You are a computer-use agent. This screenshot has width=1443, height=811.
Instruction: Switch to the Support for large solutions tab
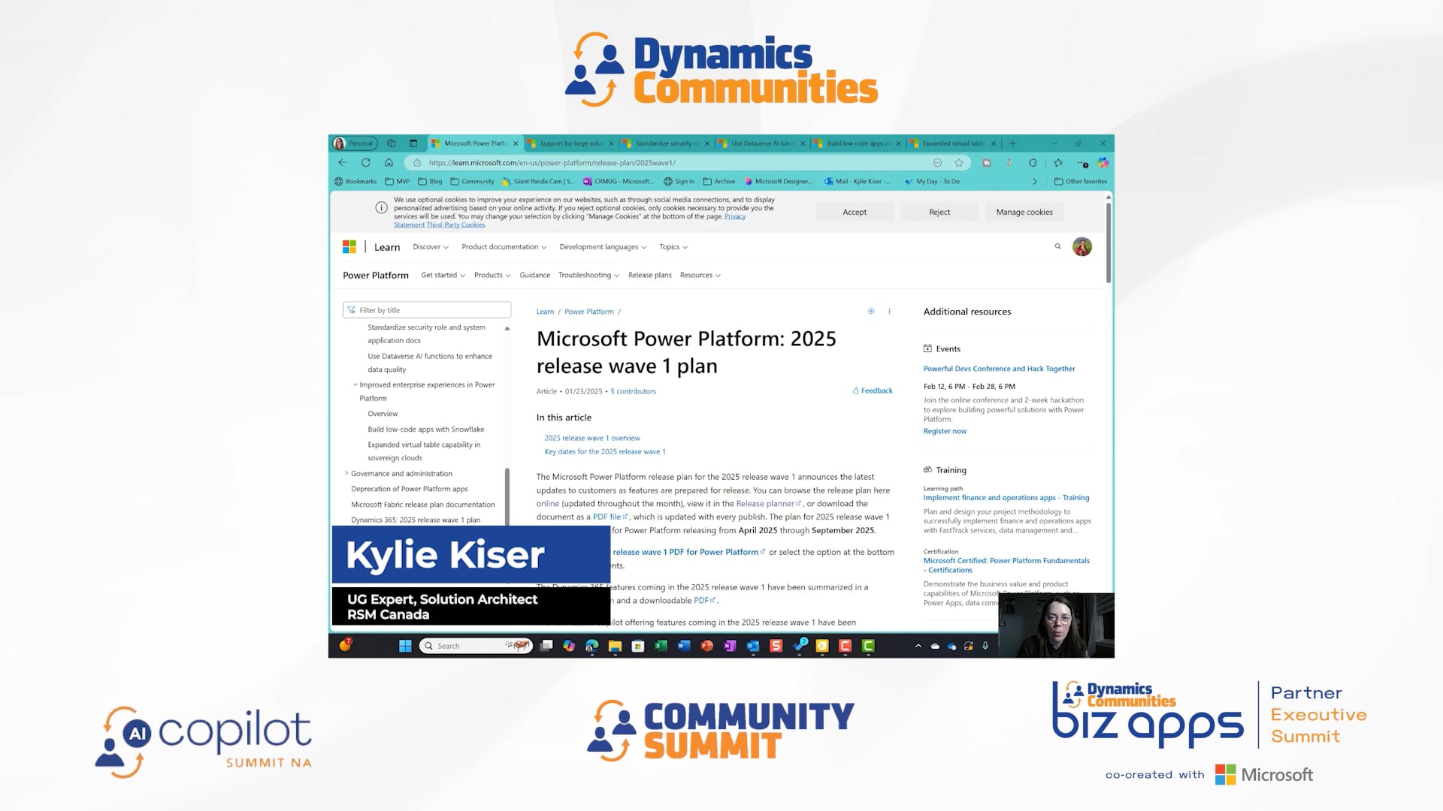click(570, 143)
